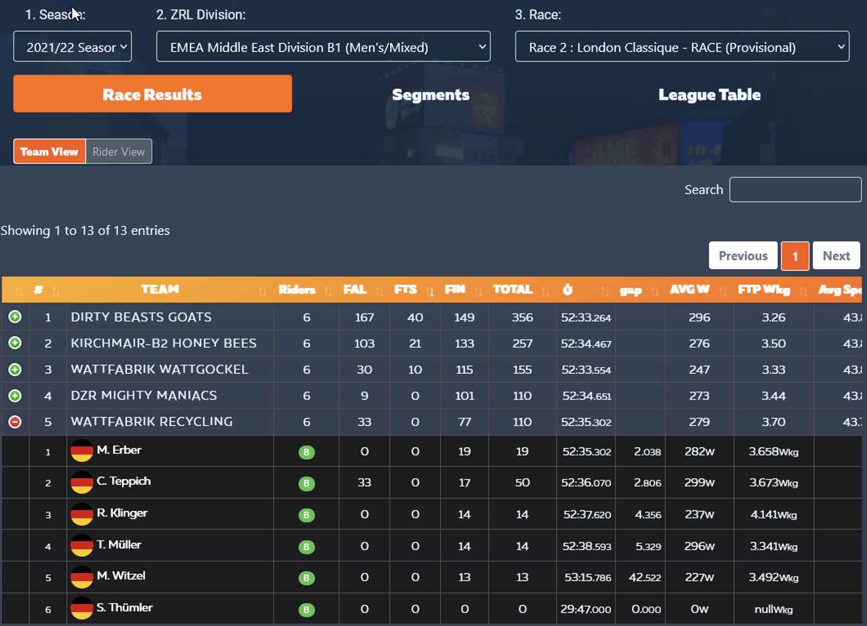The image size is (867, 626).
Task: Expand the DIRTY BEASTS GOATS team row
Action: (x=15, y=317)
